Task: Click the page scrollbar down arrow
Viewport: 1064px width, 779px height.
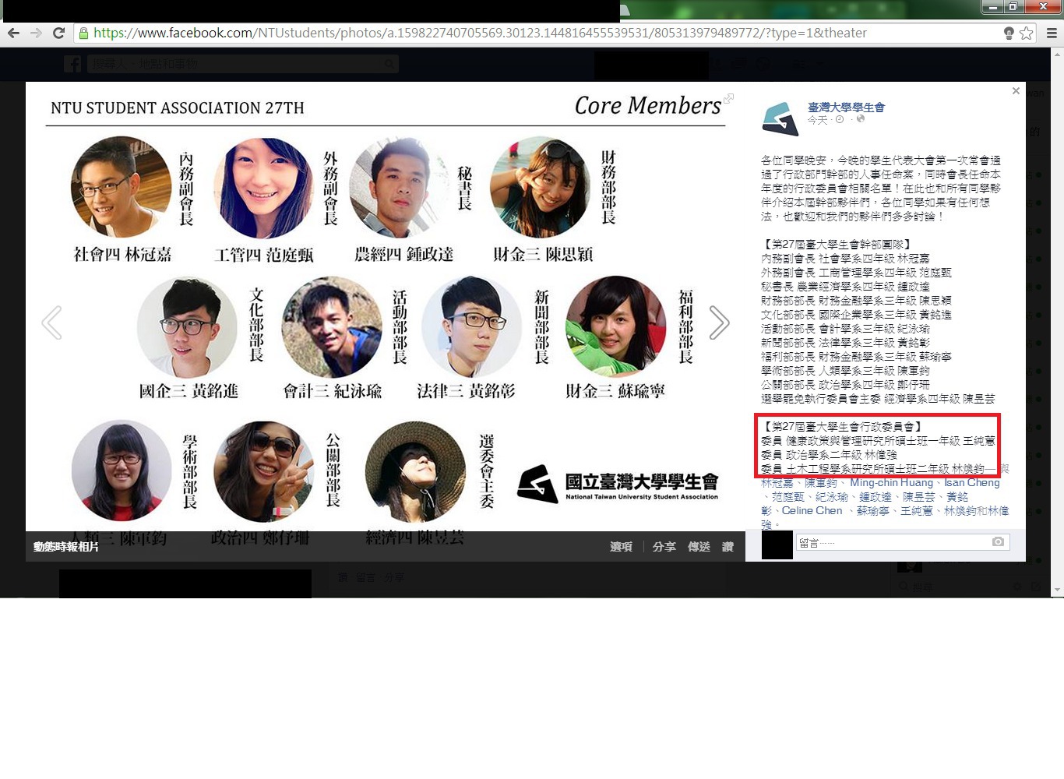Action: click(1058, 591)
